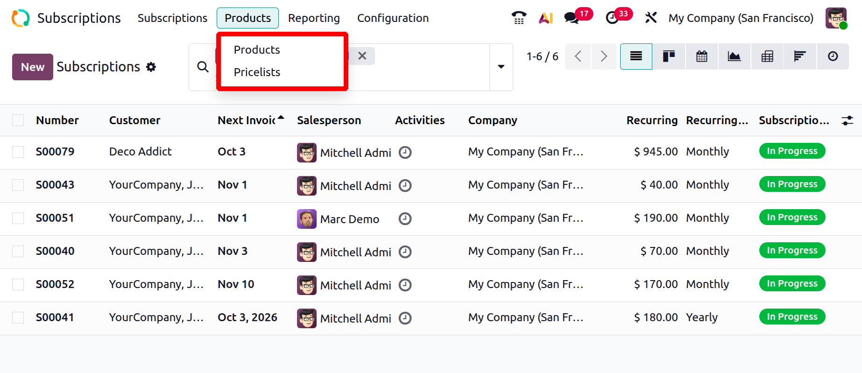The image size is (862, 373).
Task: Click the In Progress badge for S00041
Action: point(792,317)
